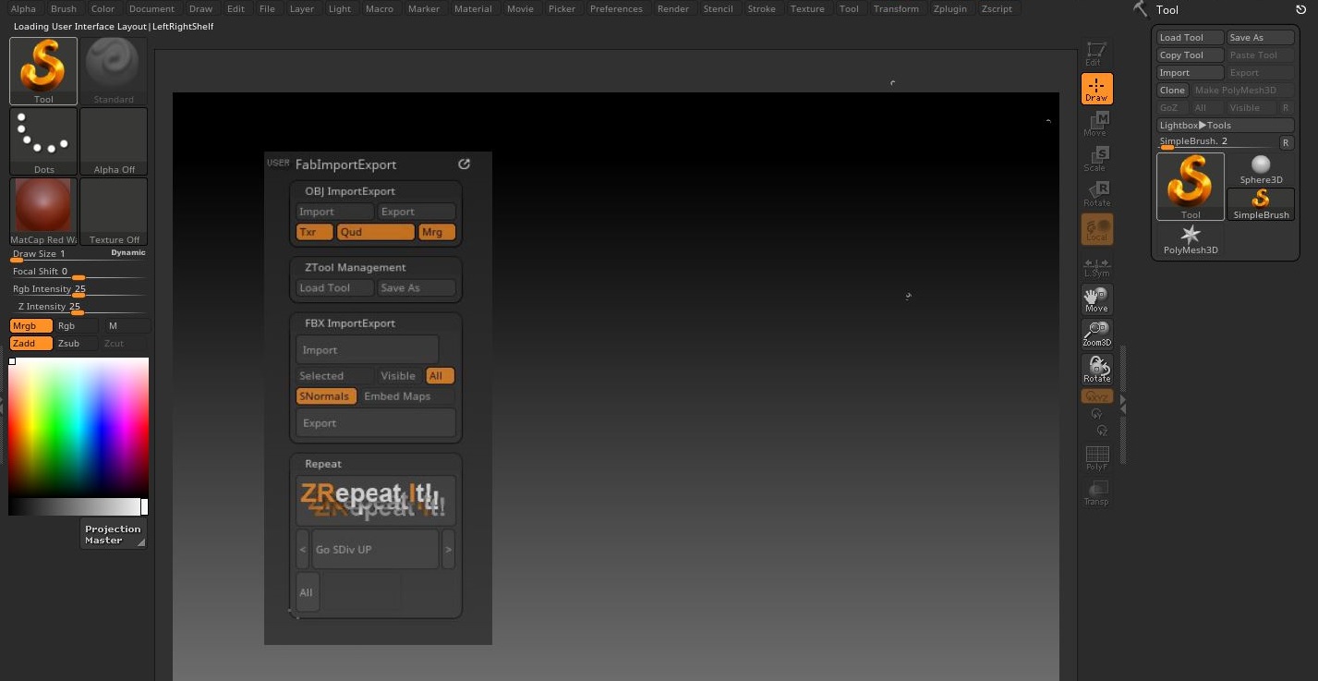The width and height of the screenshot is (1318, 681).
Task: Click the Tool palette dock icon at top right
Action: [1300, 9]
